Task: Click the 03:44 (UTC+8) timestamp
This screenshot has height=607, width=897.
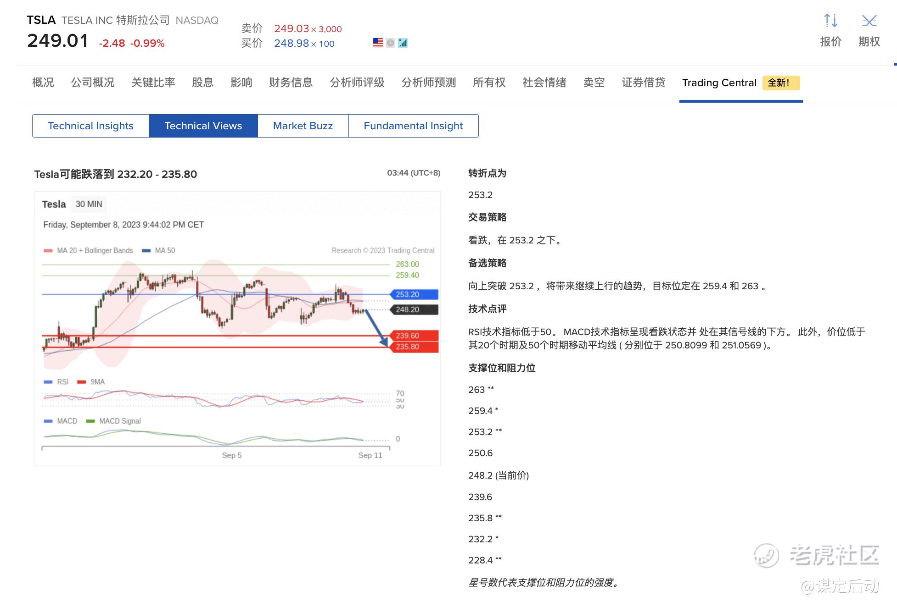Action: pyautogui.click(x=414, y=173)
